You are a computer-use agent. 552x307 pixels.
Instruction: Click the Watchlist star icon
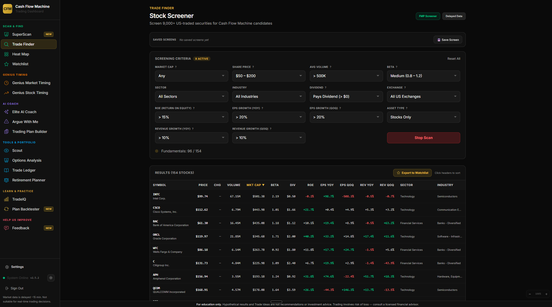pos(6,64)
